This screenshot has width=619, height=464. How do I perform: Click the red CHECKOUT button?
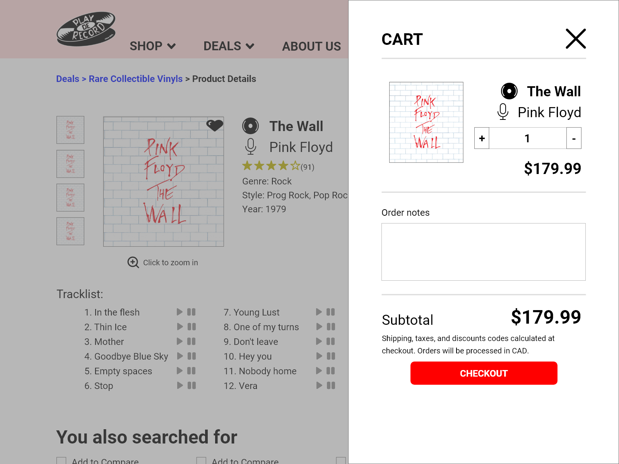484,373
